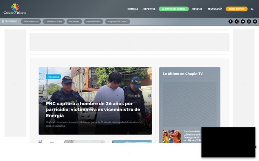Visit the Facebook social icon
This screenshot has width=259, height=161.
pyautogui.click(x=231, y=21)
